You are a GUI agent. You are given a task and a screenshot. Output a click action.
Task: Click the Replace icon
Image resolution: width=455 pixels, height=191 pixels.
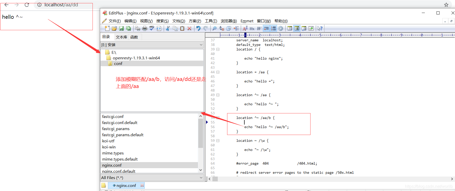click(222, 28)
